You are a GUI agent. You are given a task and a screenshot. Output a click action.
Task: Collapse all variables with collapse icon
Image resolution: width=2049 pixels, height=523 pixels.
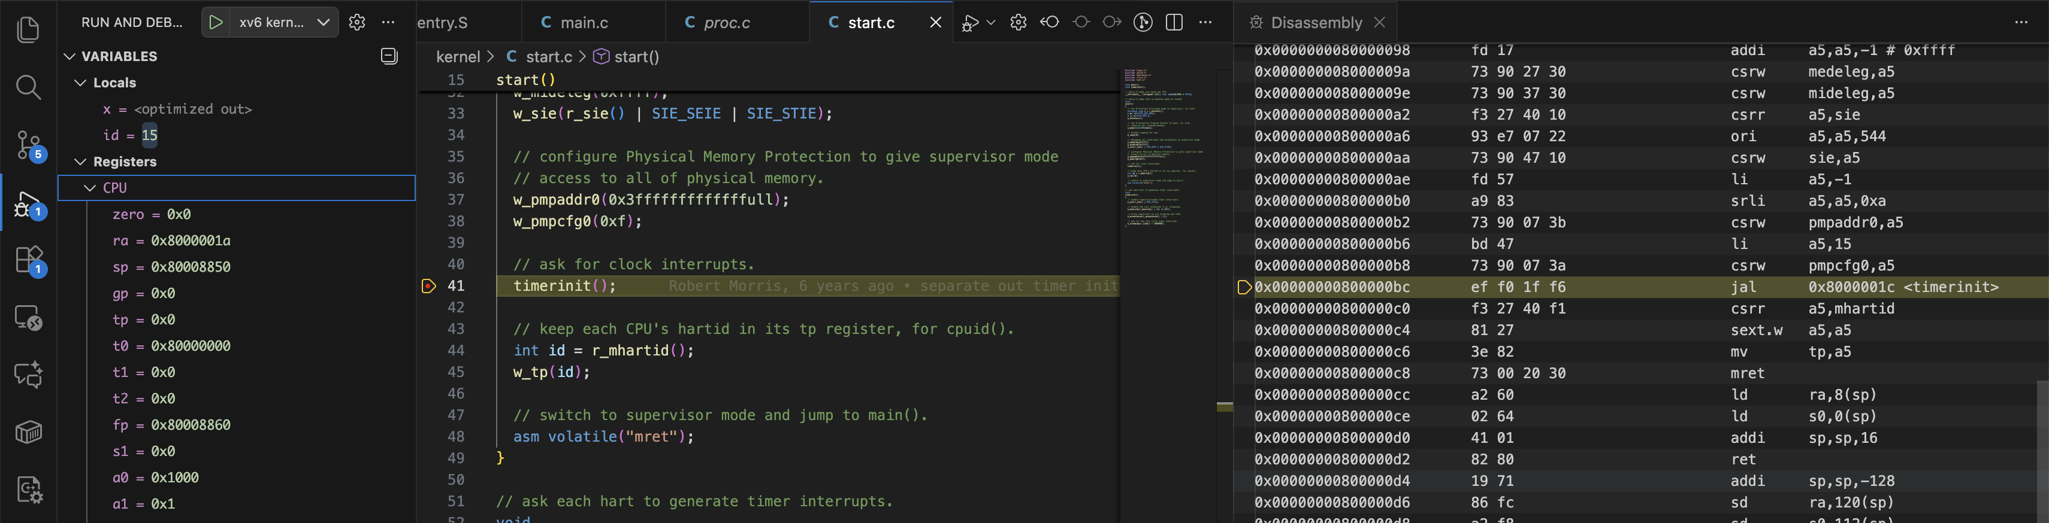[389, 56]
